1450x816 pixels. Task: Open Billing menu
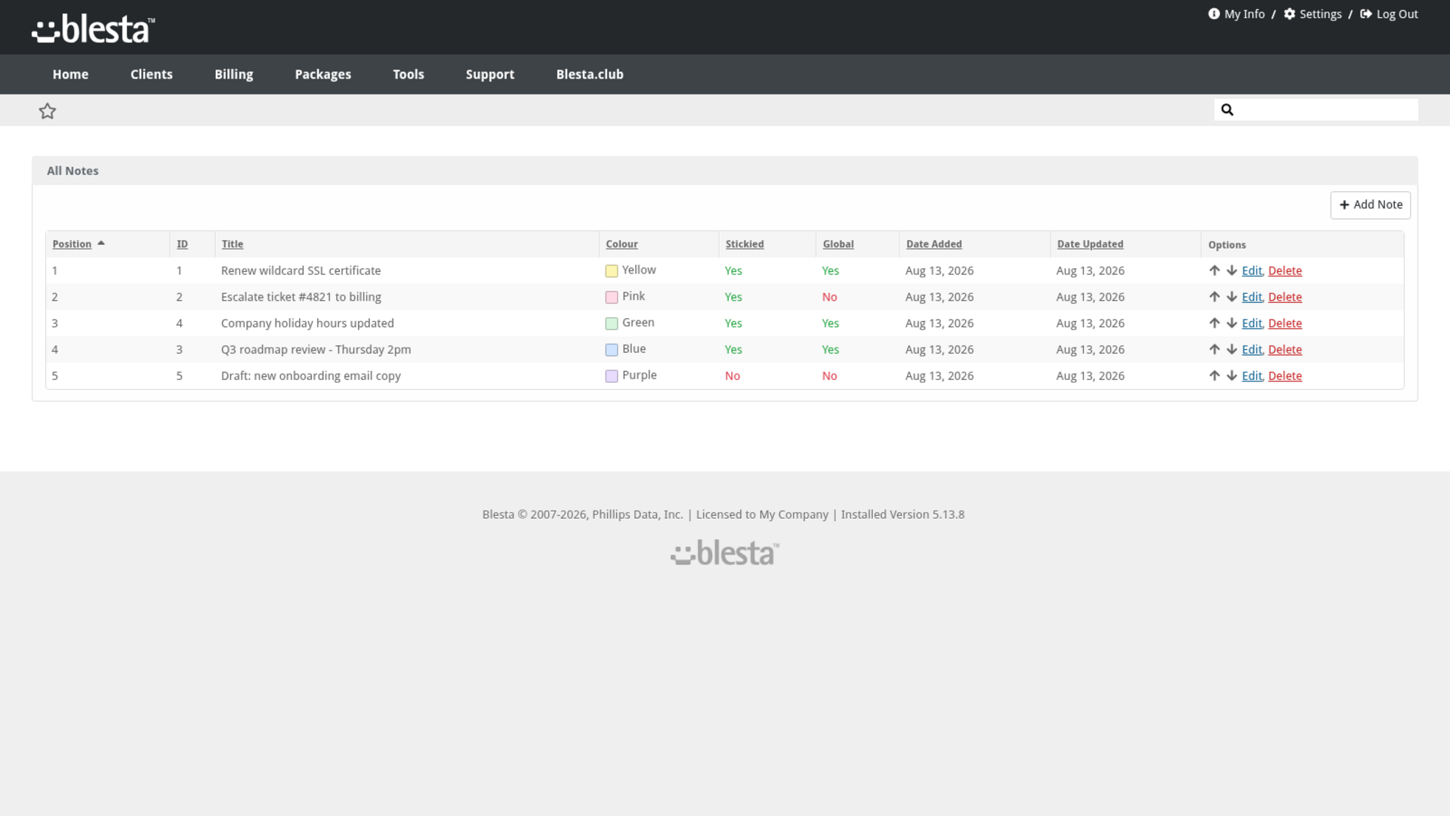tap(233, 74)
